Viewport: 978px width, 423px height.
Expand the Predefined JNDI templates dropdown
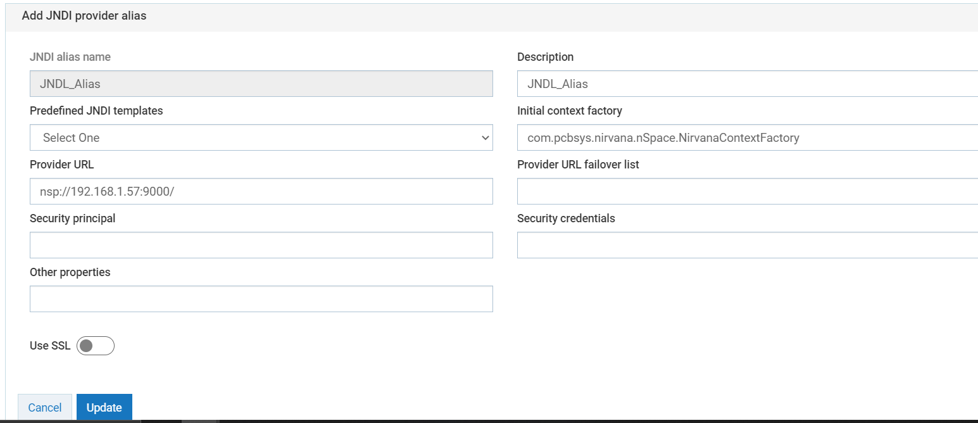pos(261,137)
